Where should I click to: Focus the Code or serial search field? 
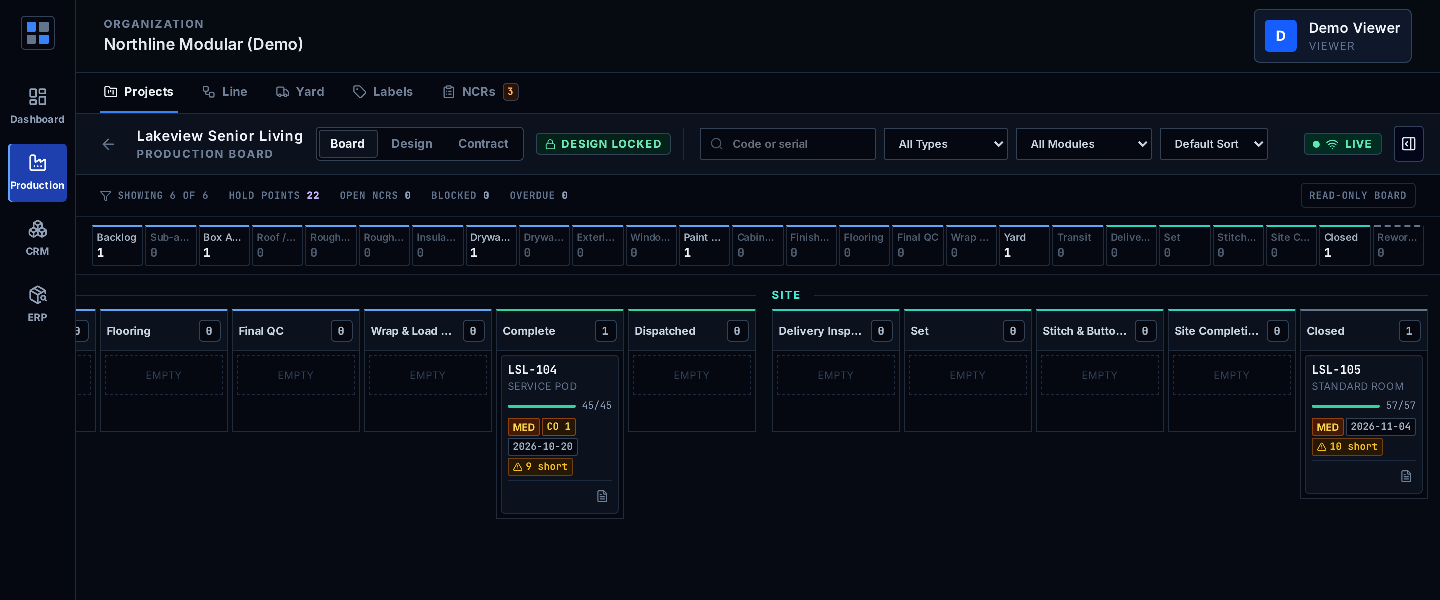pos(787,144)
